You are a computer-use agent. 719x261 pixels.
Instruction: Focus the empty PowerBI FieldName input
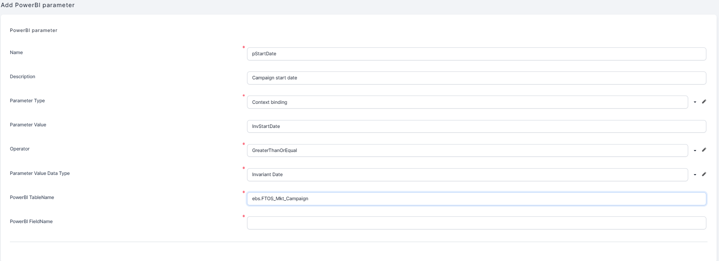click(476, 223)
